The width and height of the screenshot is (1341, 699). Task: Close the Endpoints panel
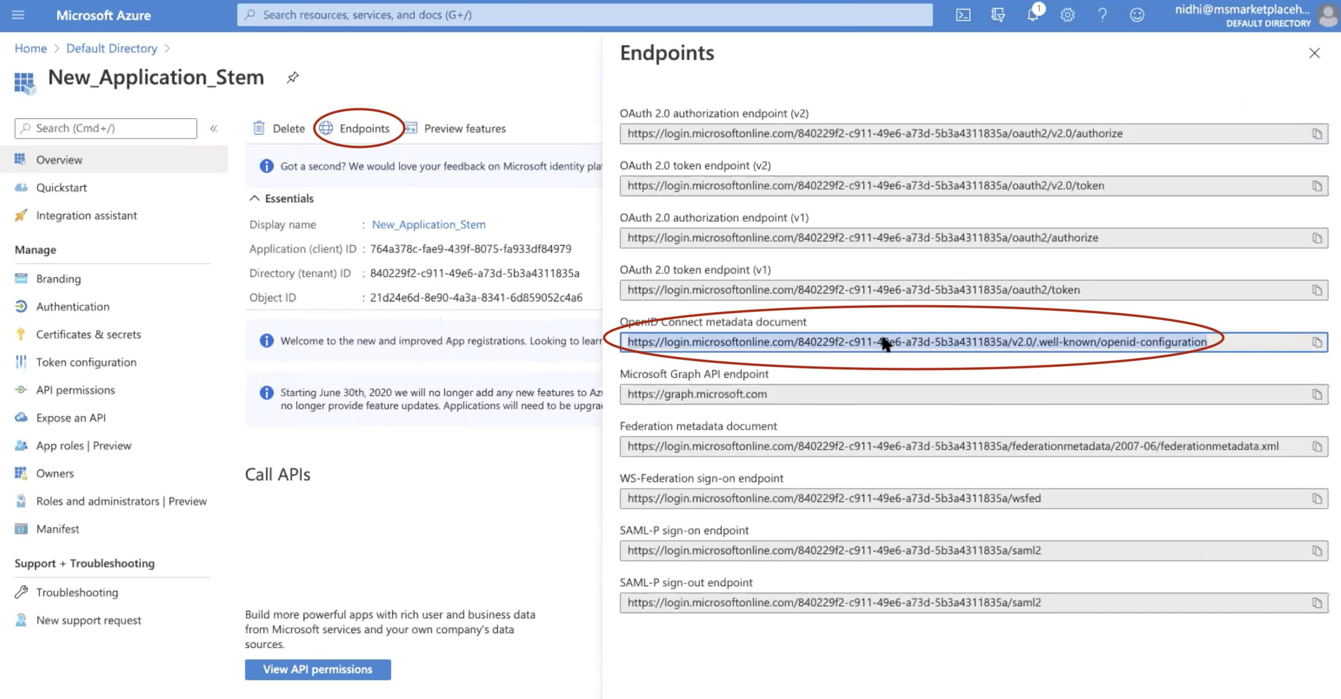click(1314, 53)
